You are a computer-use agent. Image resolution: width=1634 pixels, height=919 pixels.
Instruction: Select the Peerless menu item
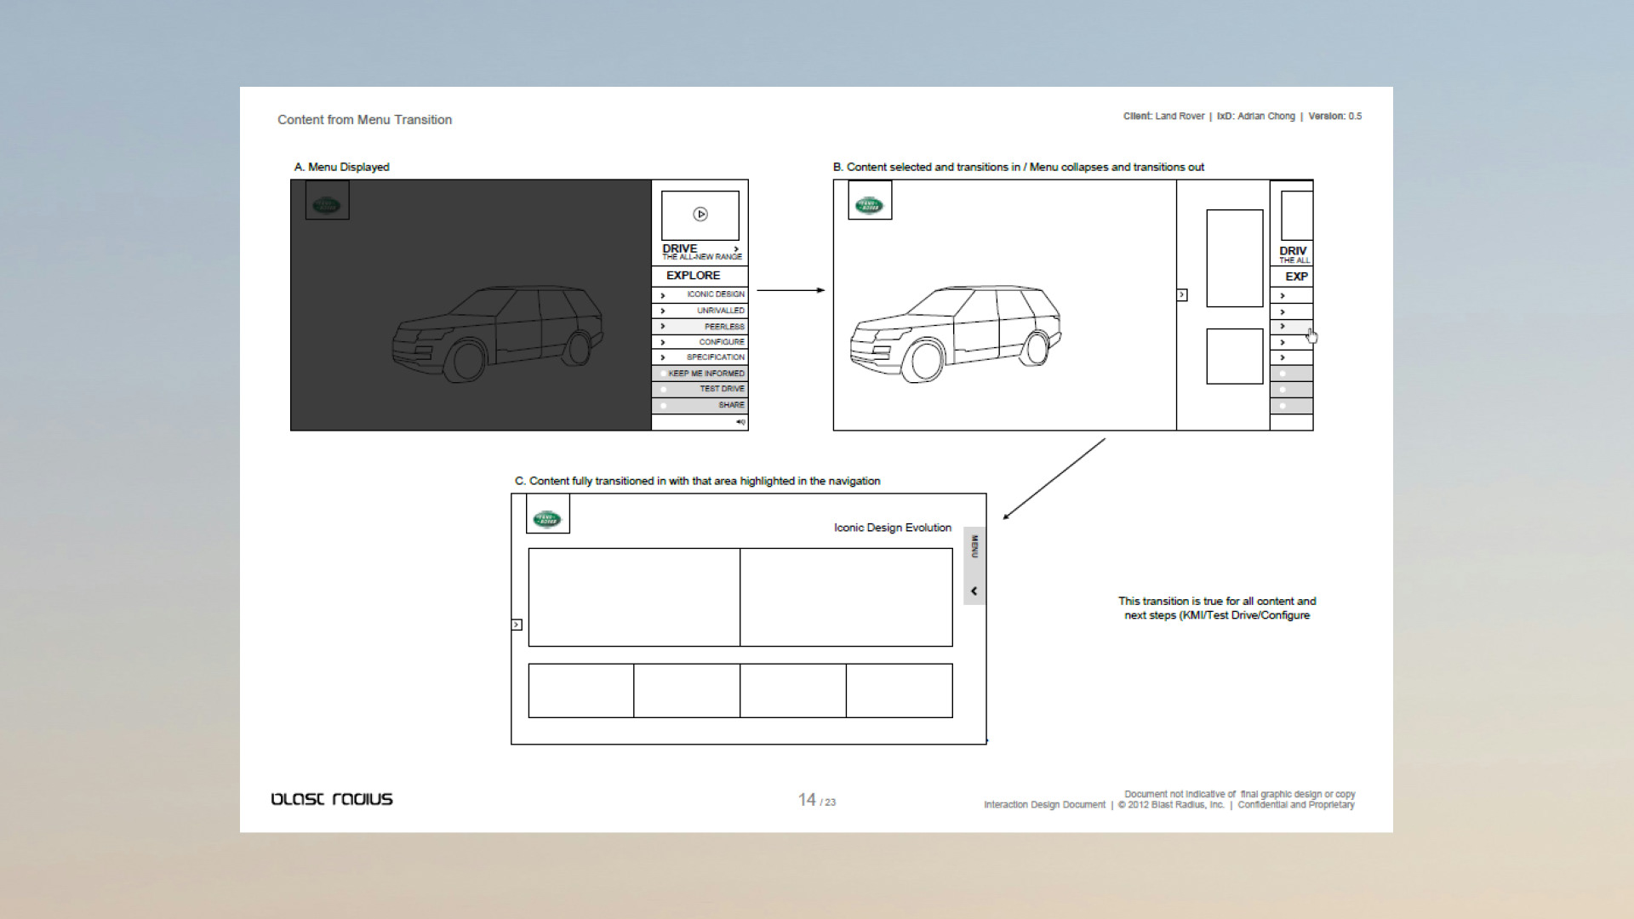click(x=723, y=327)
